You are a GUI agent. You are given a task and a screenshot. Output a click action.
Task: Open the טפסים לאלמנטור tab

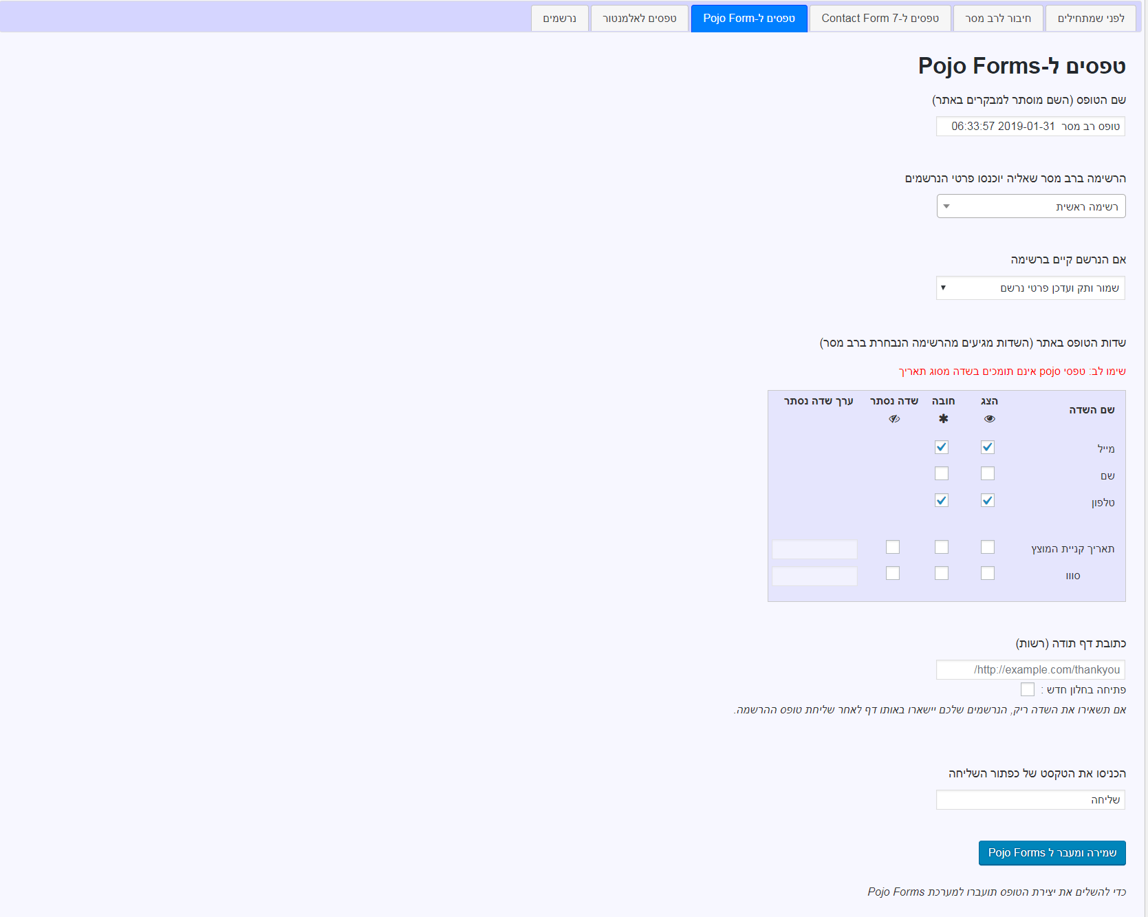(x=639, y=19)
